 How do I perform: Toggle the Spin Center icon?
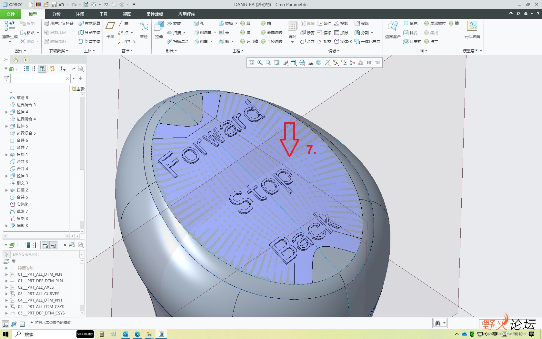(x=352, y=63)
